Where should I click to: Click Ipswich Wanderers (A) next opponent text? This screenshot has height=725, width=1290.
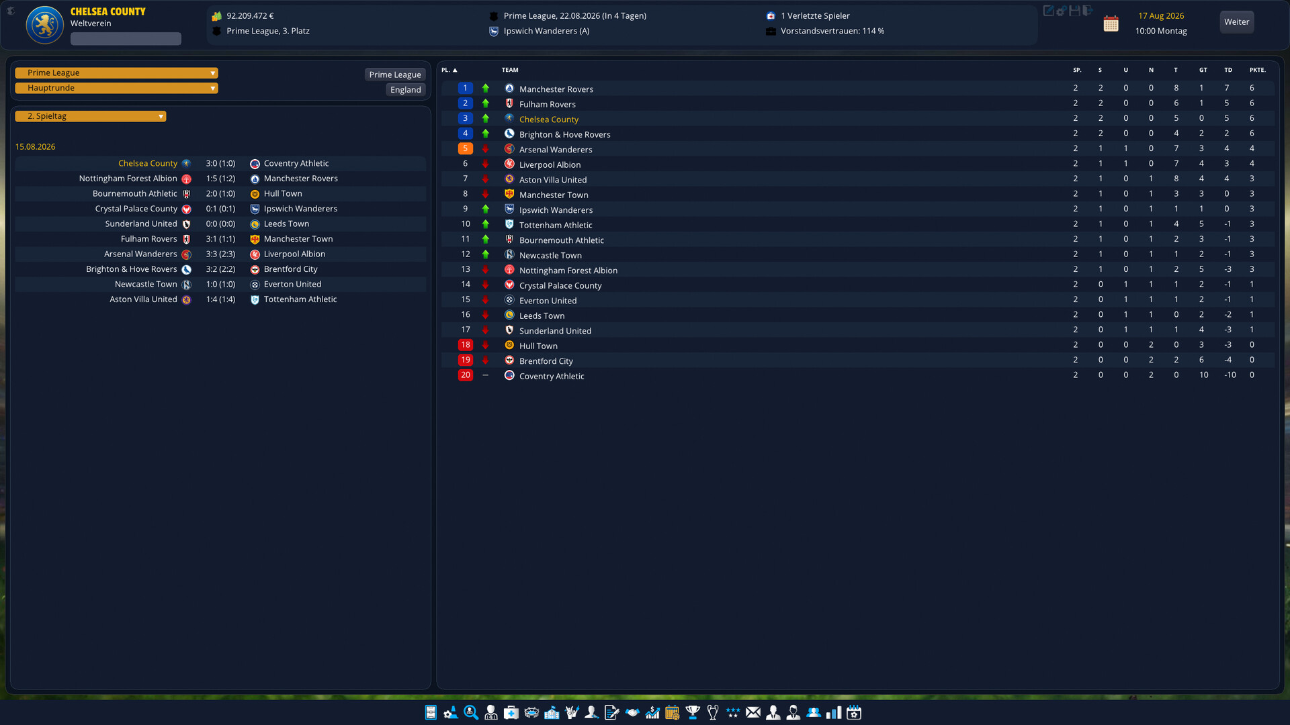(546, 31)
